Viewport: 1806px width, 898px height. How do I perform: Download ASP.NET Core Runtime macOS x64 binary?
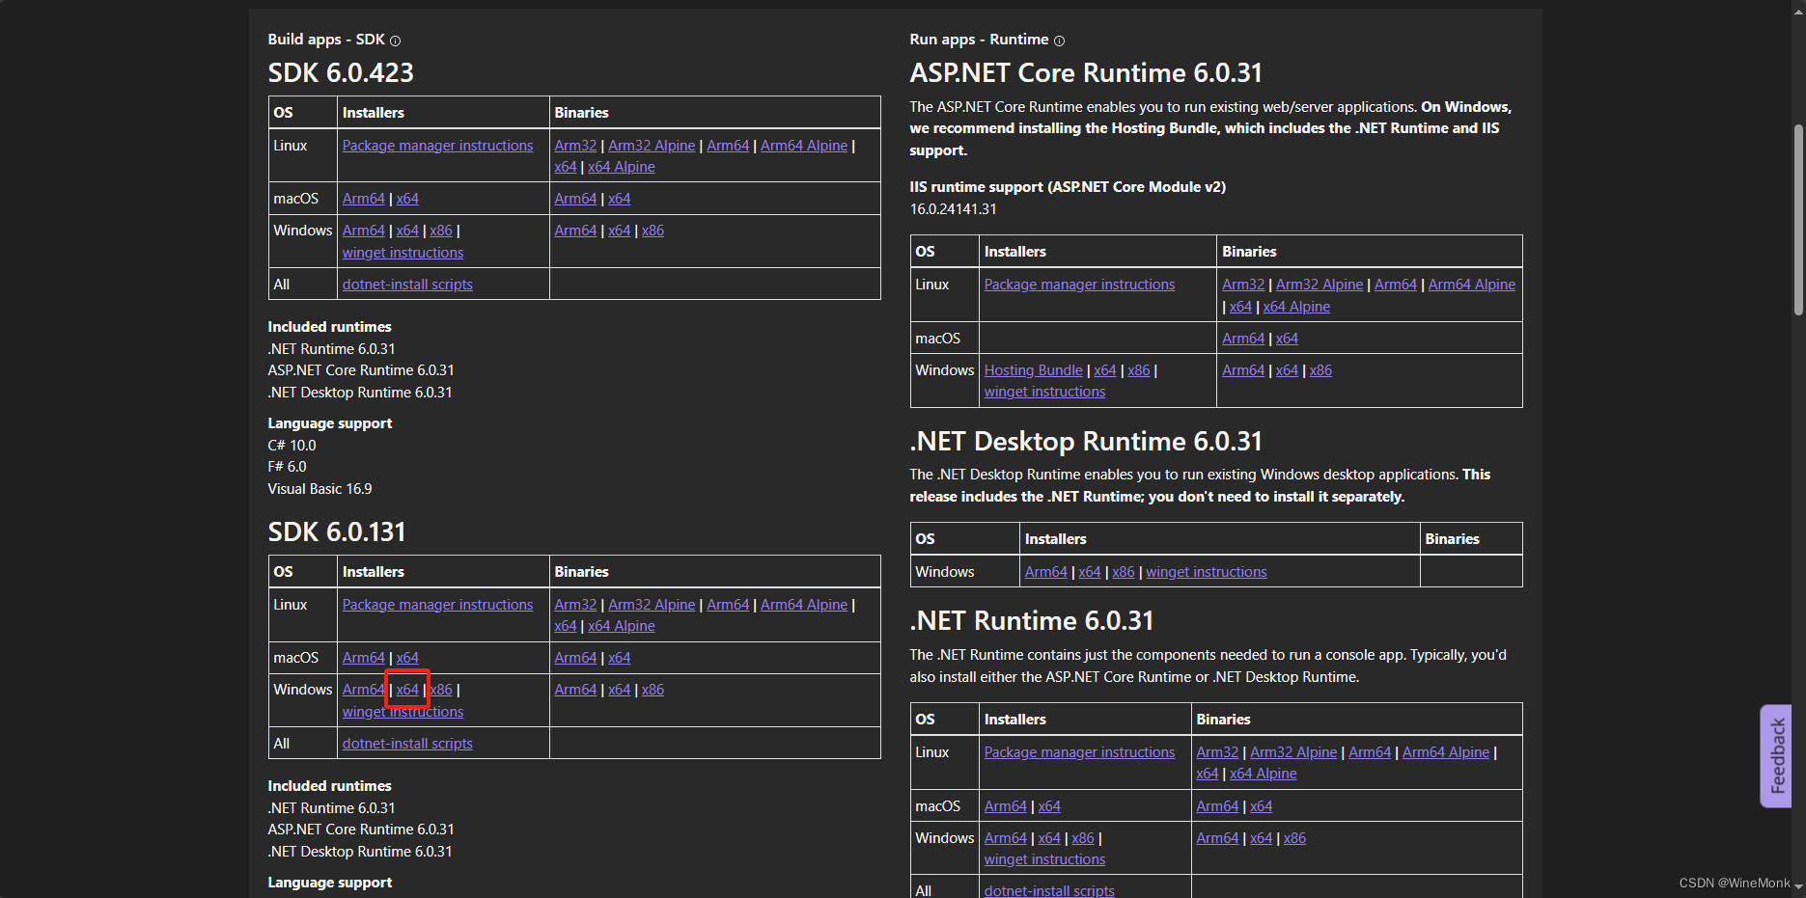[1287, 339]
